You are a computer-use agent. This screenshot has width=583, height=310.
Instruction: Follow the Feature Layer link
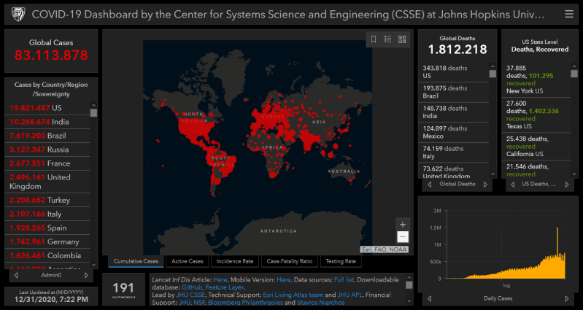coord(223,288)
